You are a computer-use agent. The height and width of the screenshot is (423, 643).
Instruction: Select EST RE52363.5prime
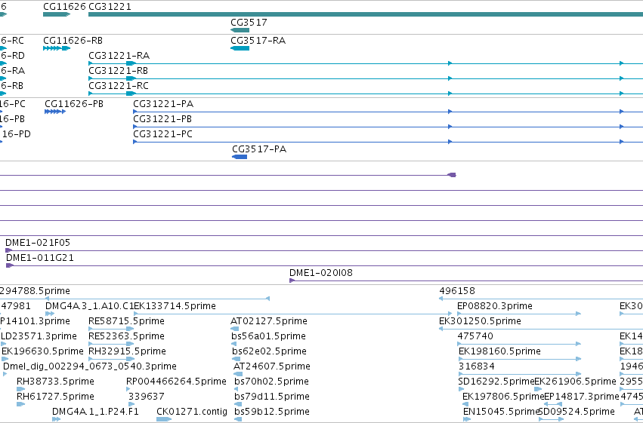pyautogui.click(x=126, y=336)
